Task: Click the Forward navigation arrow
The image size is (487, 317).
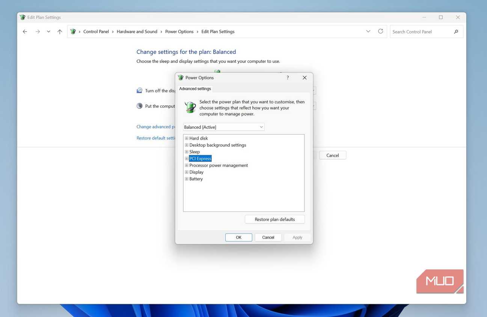Action: point(38,32)
